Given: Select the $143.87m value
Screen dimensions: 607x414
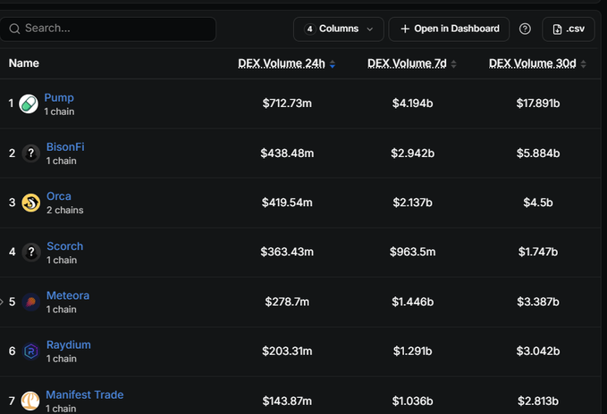Looking at the screenshot, I should pyautogui.click(x=287, y=402).
